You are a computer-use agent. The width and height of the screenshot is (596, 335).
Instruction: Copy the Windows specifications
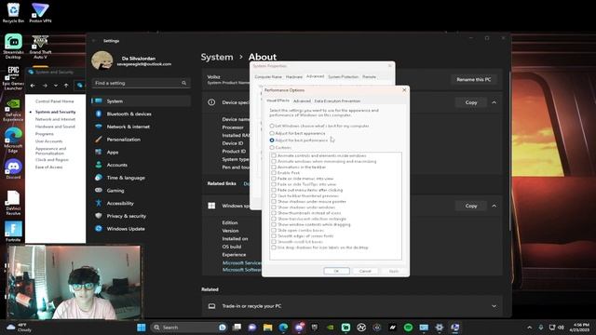coord(471,206)
